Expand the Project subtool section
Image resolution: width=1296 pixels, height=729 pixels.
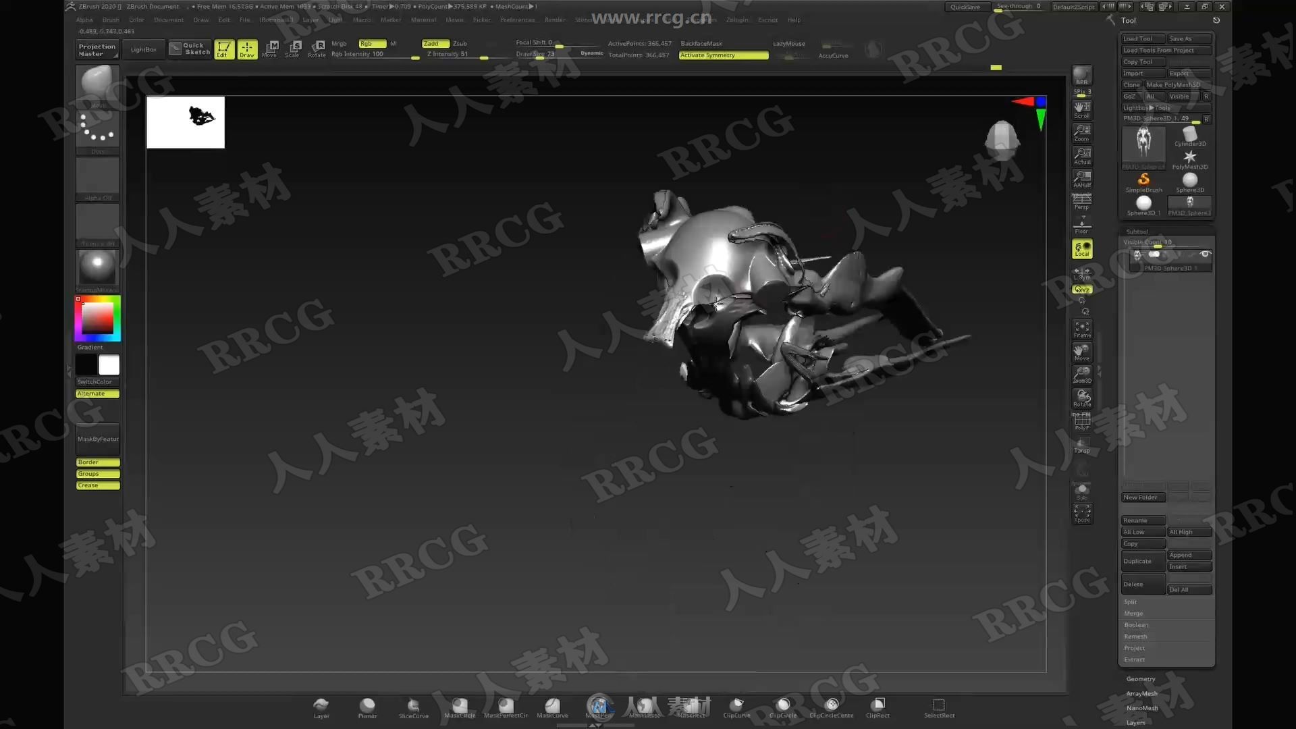click(x=1134, y=648)
